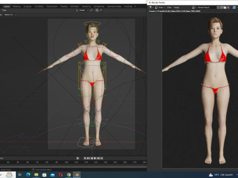This screenshot has height=178, width=238.
Task: Open the Scripting workspace tab
Action: [x=128, y=6]
